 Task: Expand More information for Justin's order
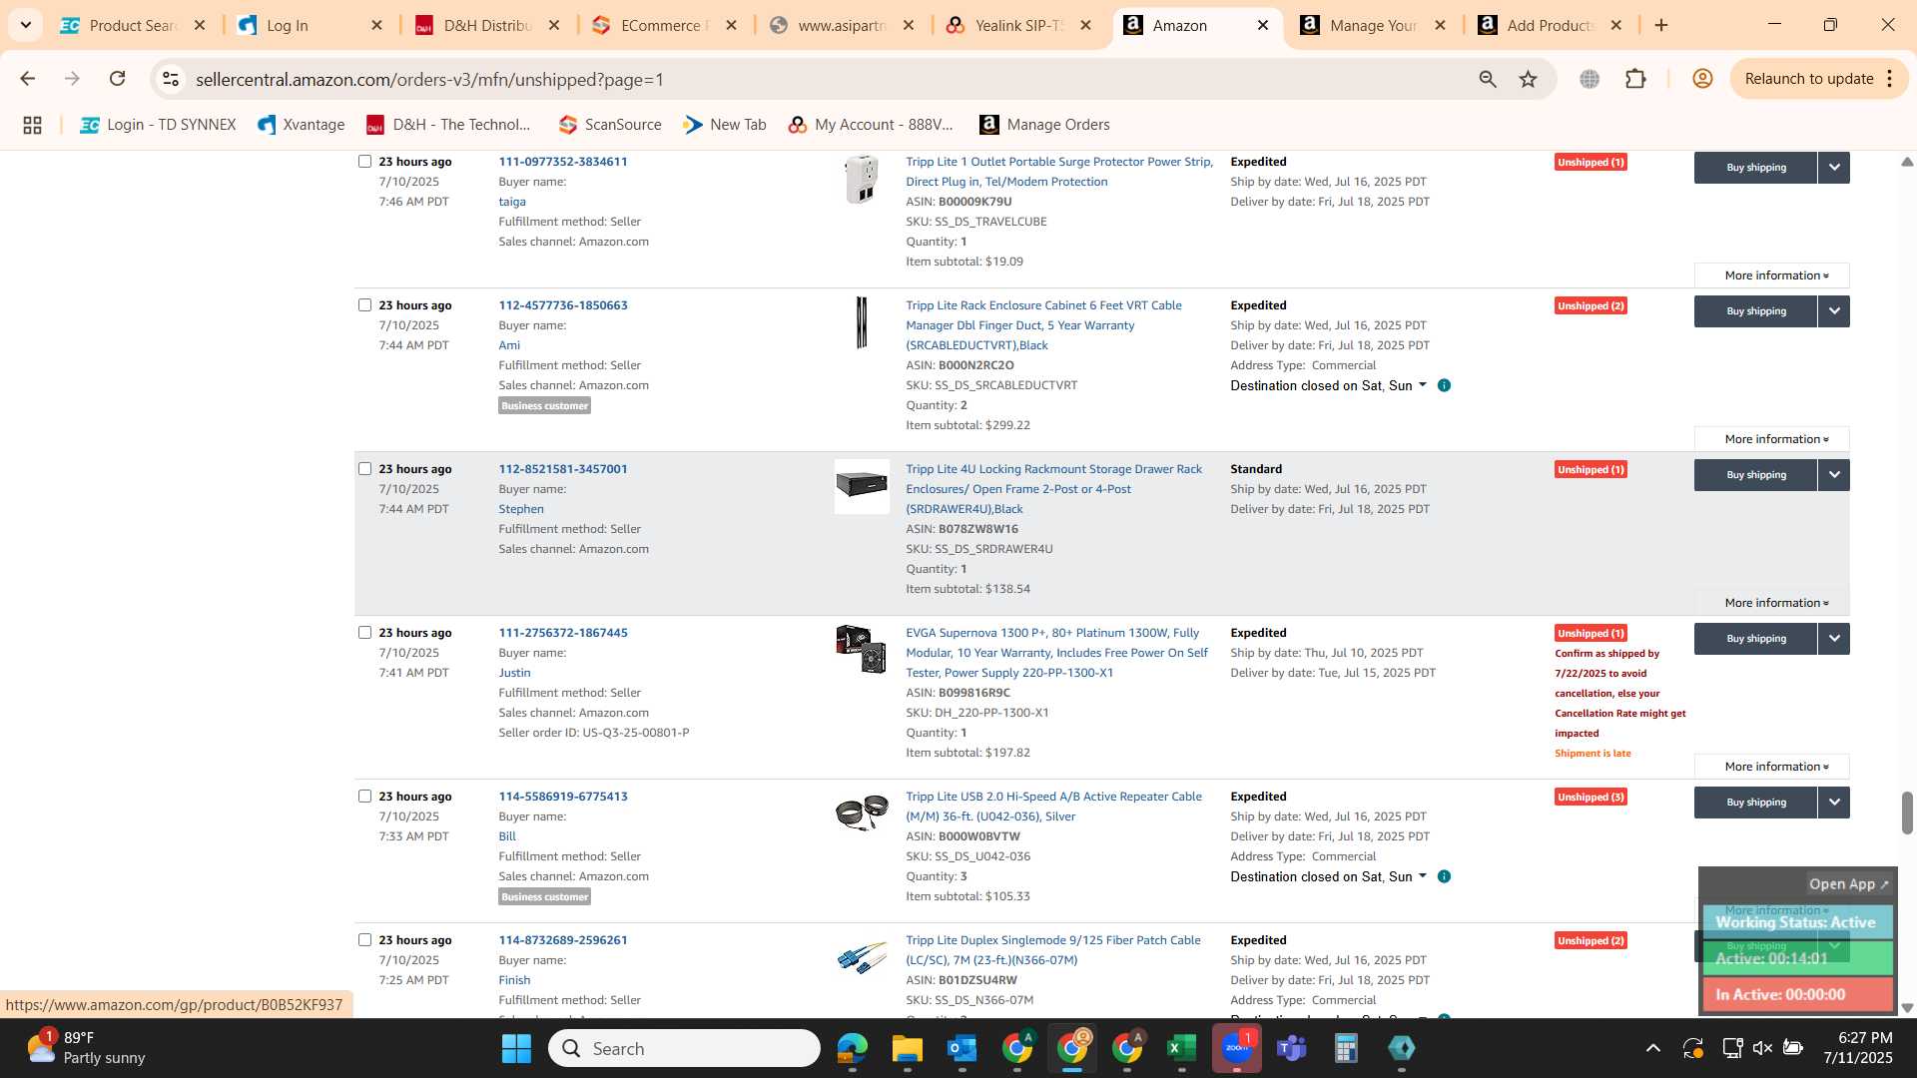(x=1771, y=767)
